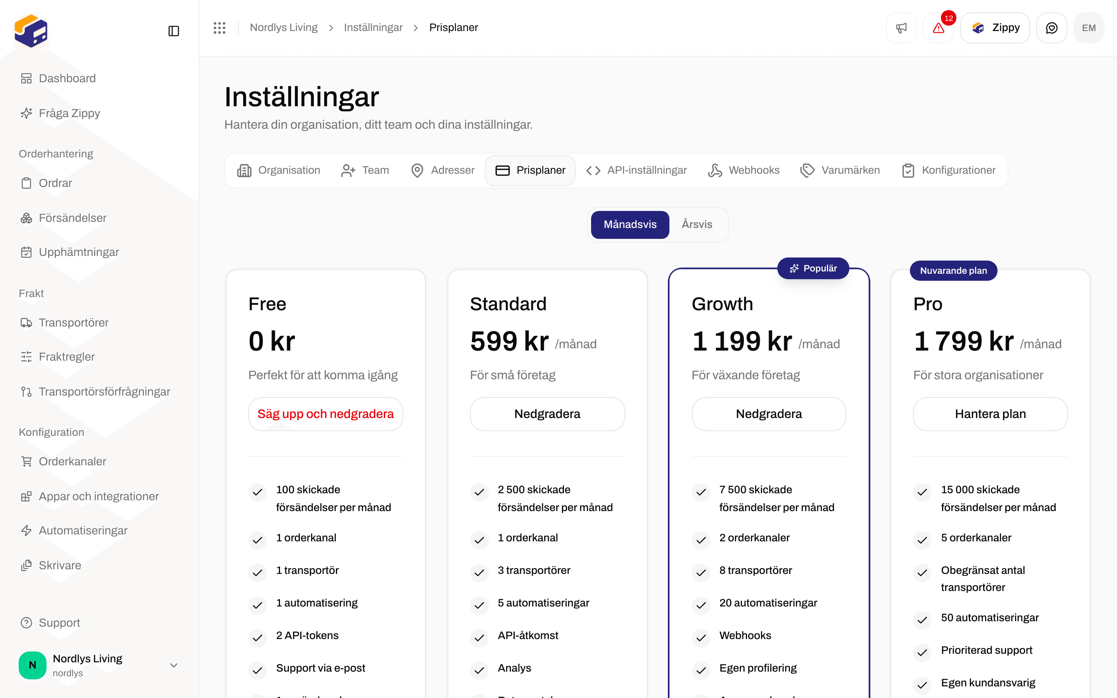Click 'Egen kundansvarig' feature text
Image resolution: width=1117 pixels, height=698 pixels.
[988, 683]
